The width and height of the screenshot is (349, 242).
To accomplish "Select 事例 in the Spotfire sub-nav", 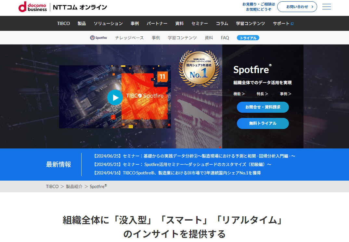I will [x=156, y=38].
